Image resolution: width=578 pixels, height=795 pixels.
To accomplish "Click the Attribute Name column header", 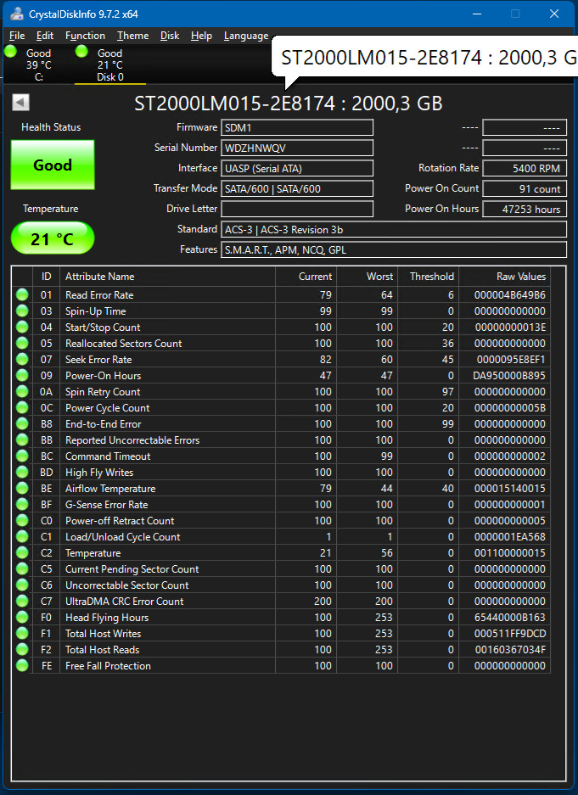I will coord(168,277).
